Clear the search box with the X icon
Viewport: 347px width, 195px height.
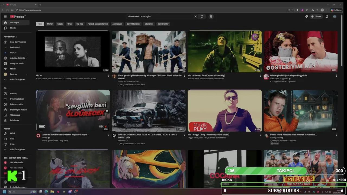tap(195, 17)
